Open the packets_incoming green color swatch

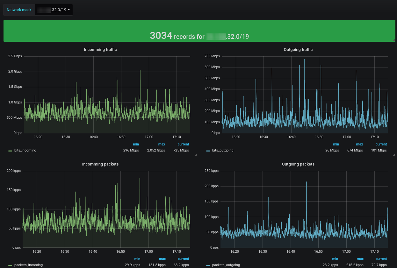(x=10, y=265)
